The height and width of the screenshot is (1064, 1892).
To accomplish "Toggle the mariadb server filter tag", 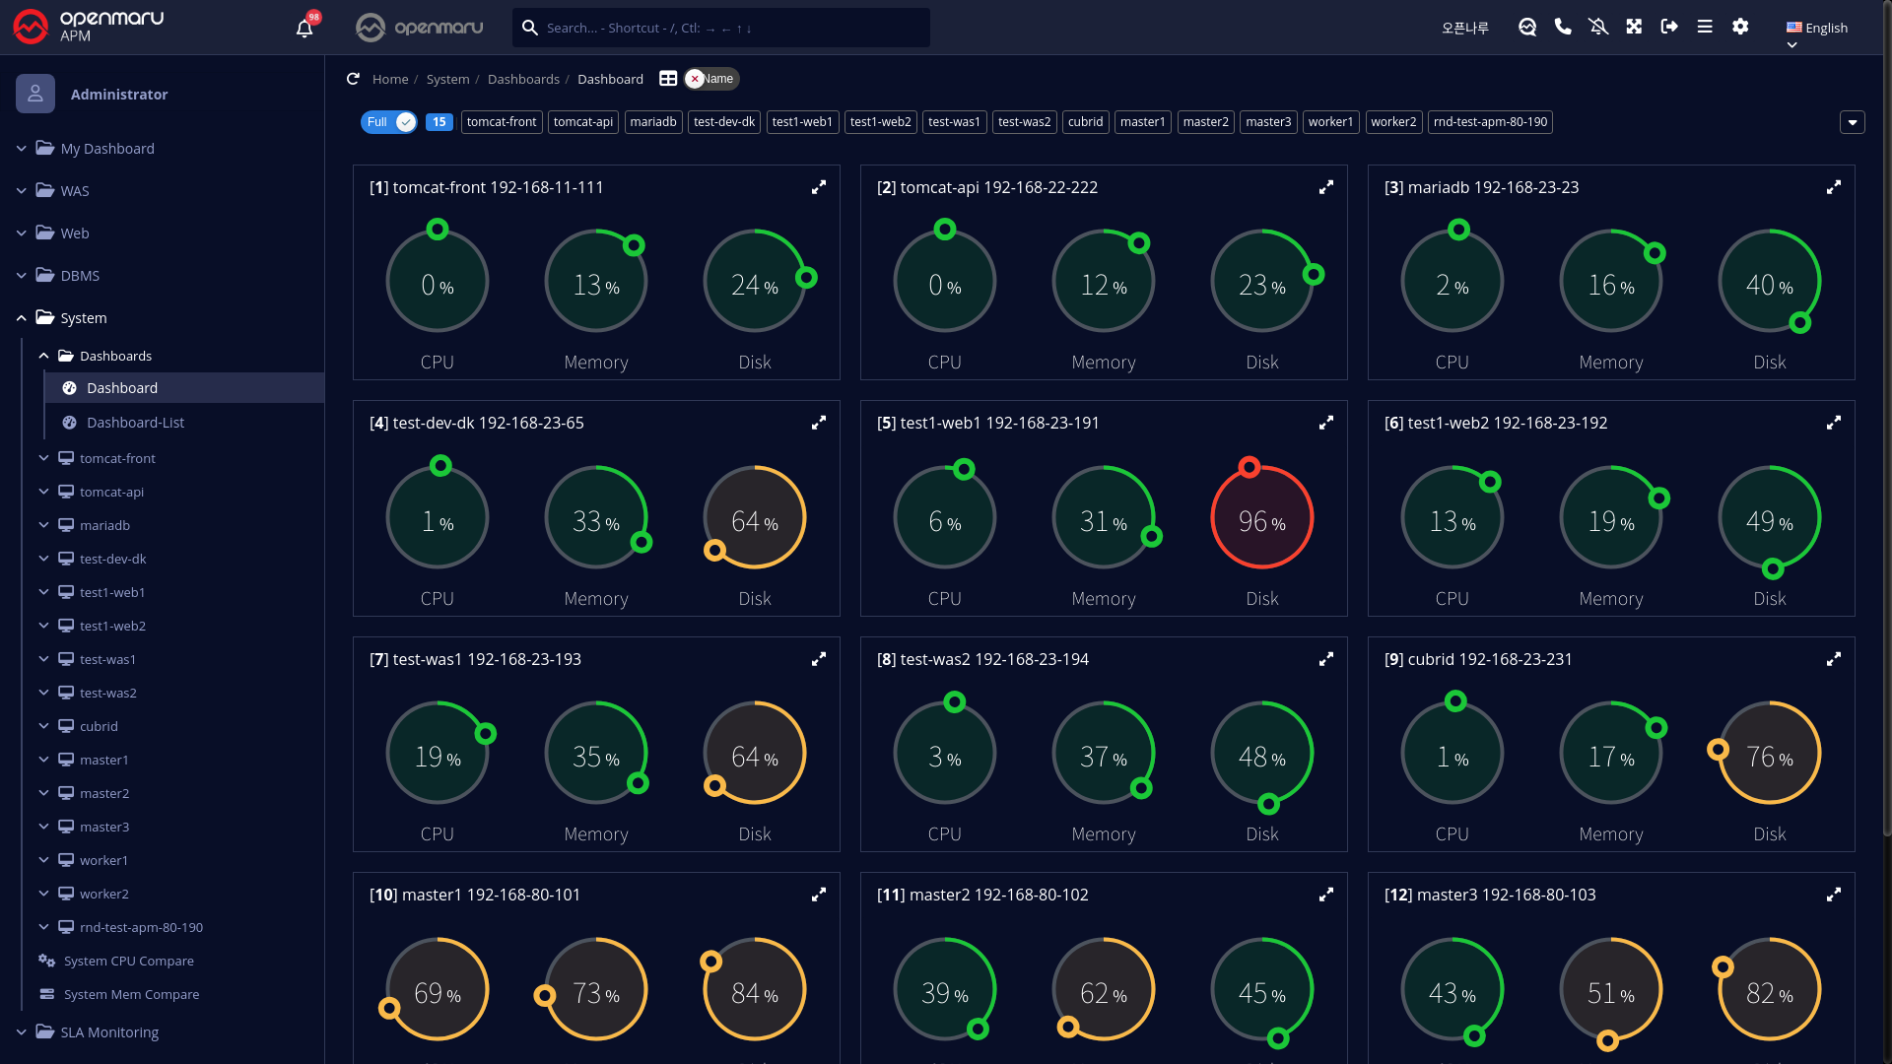I will (653, 122).
